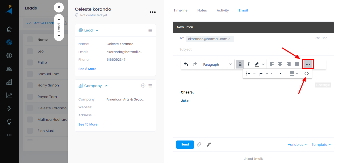
Task: Switch to the Notes tab
Action: click(x=202, y=10)
